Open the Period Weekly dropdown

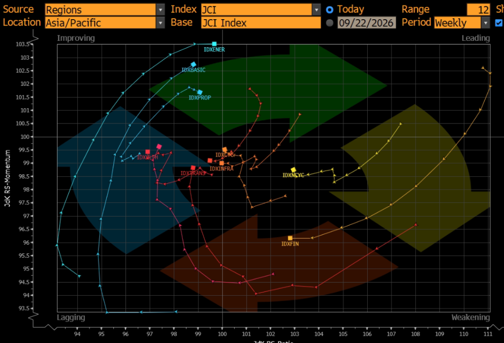[x=485, y=23]
